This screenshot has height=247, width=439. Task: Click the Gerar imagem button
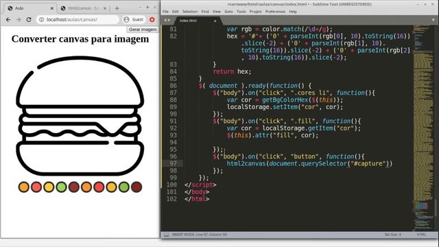pos(143,30)
